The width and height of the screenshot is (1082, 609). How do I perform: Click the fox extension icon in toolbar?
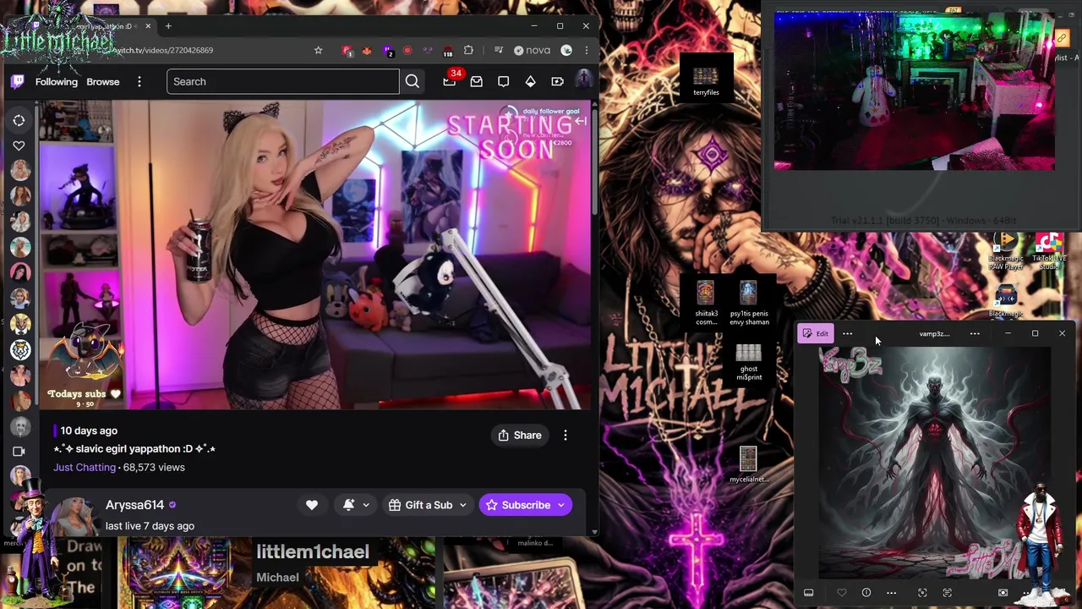367,50
